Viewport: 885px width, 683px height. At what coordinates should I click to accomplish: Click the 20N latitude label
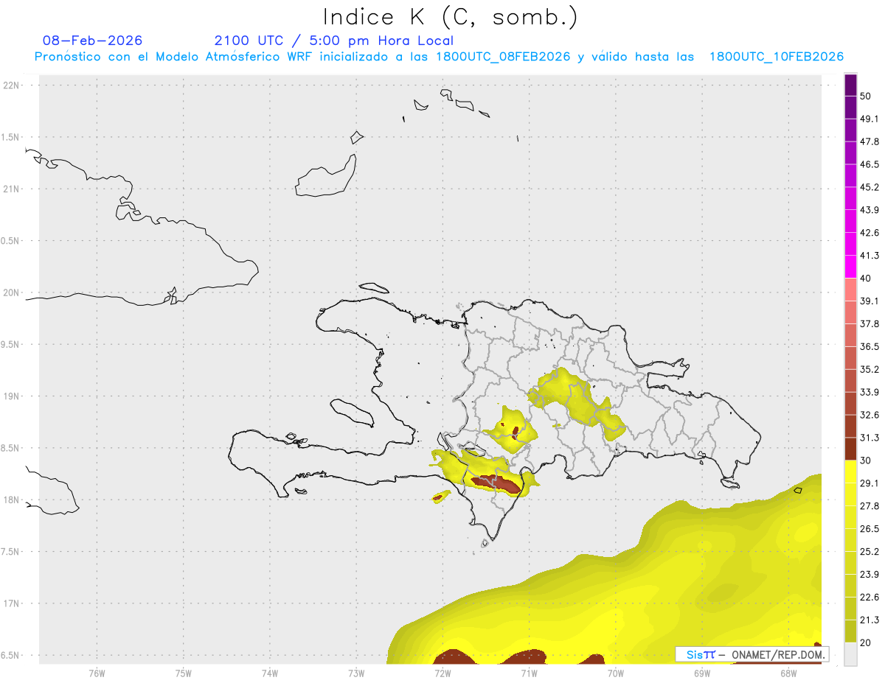11,293
